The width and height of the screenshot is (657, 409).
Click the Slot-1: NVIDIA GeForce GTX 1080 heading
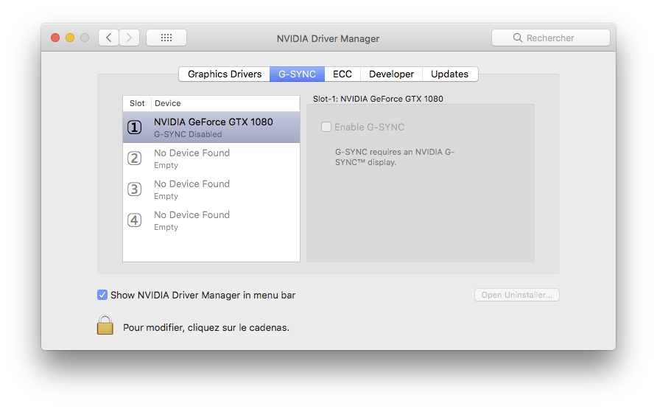(x=378, y=99)
